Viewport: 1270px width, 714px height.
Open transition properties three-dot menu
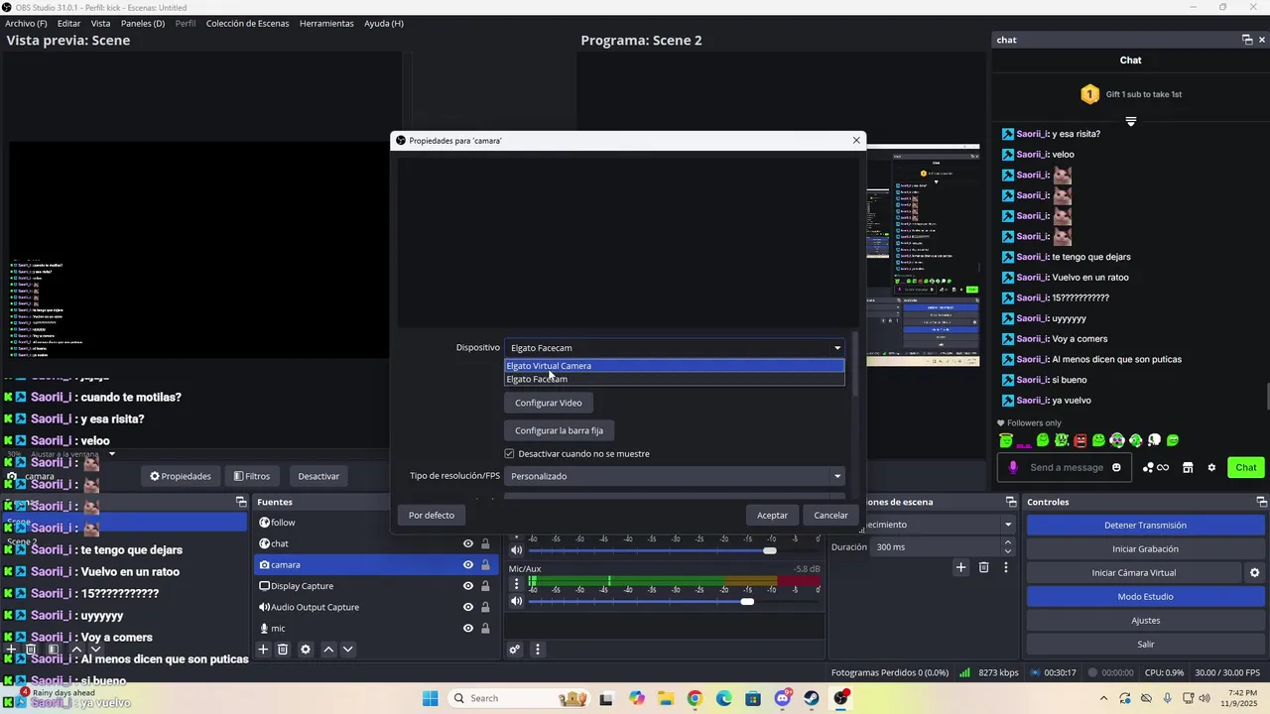click(1006, 567)
